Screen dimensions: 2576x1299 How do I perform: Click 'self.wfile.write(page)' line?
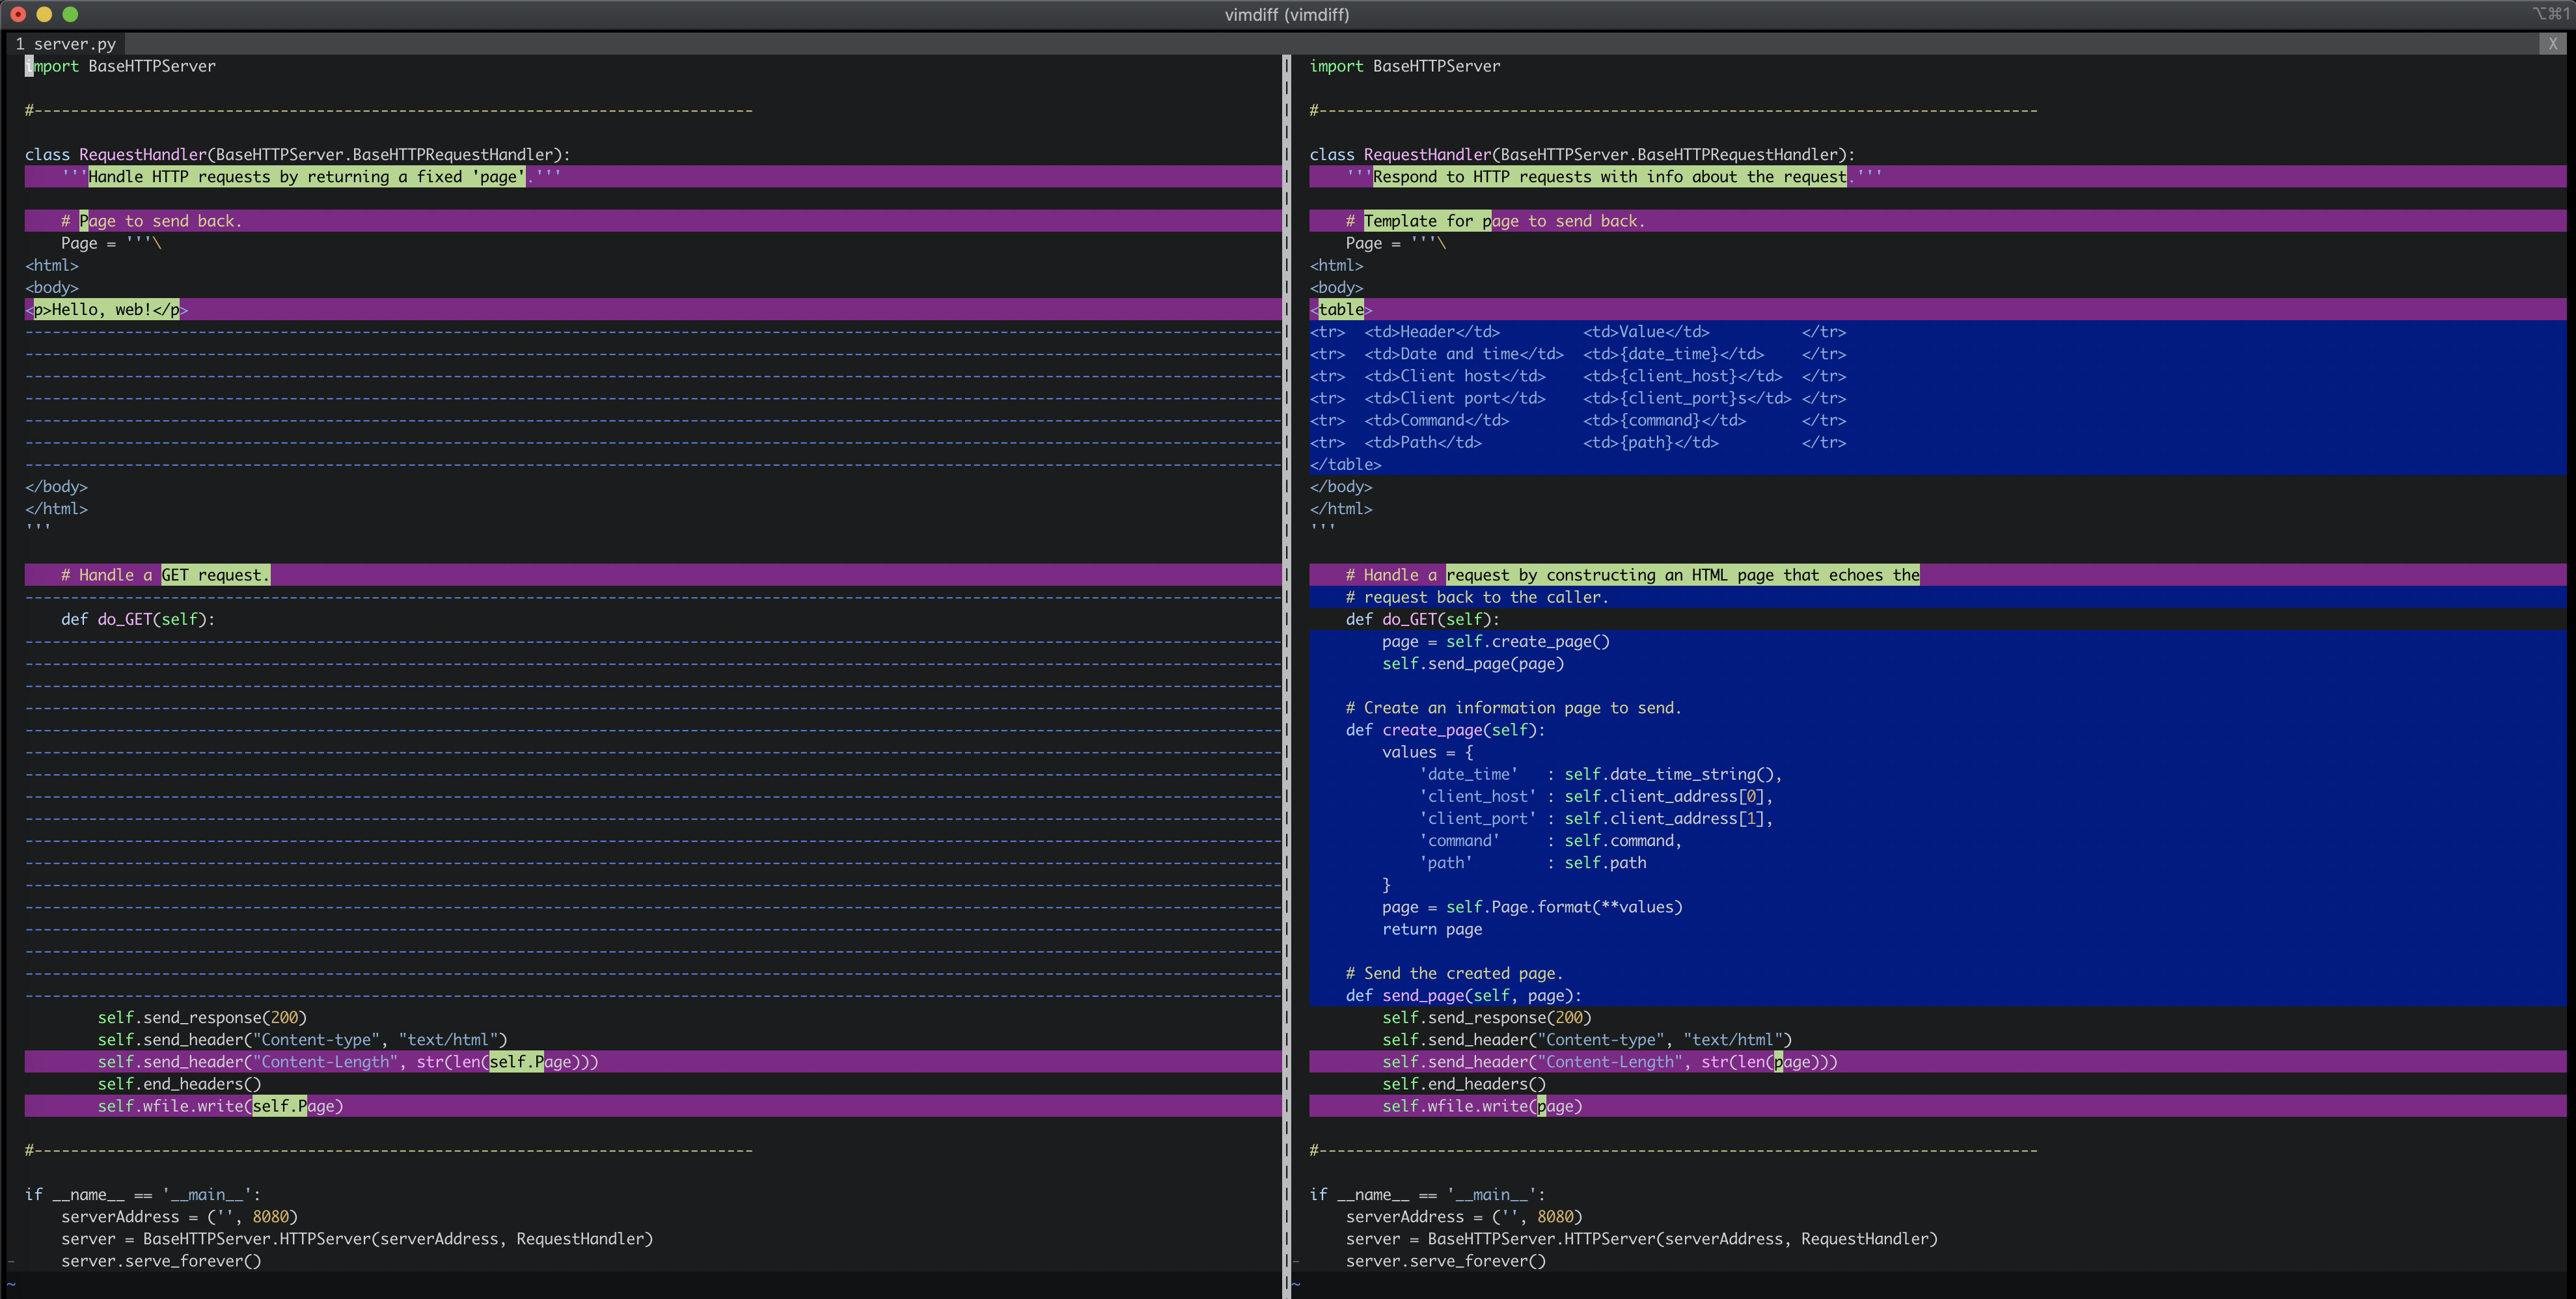coord(1482,1106)
